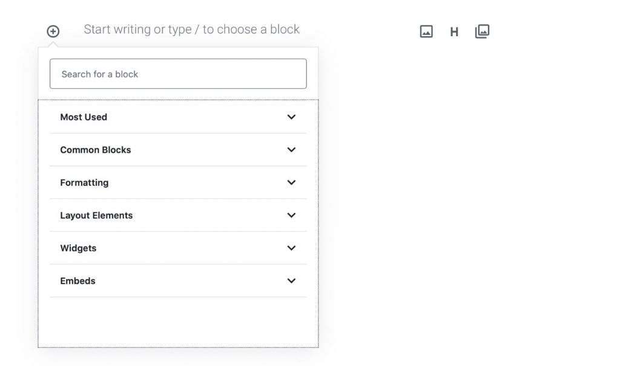
Task: Expand the Most Used section
Action: (291, 117)
